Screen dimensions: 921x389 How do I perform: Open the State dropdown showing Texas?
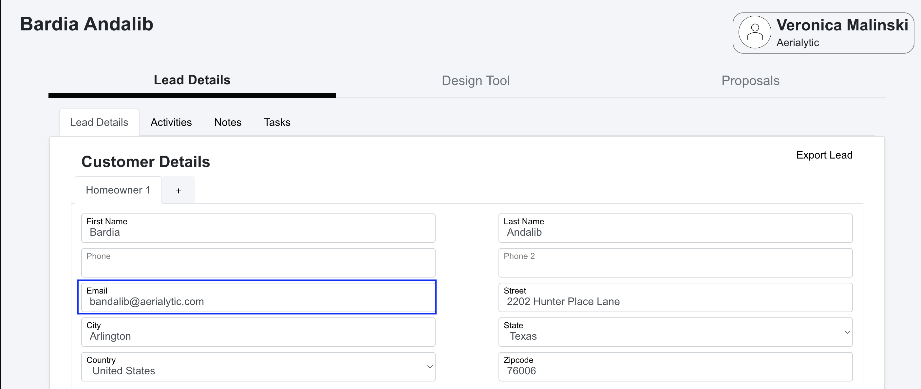tap(675, 332)
